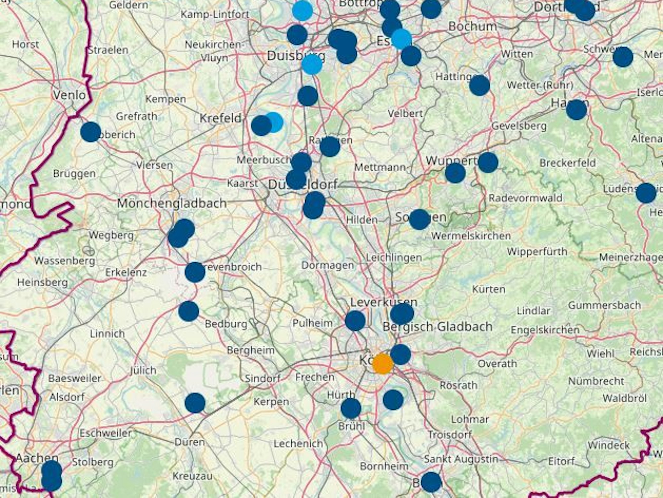Click light blue marker right of Kamp-Lintfort
This screenshot has height=498, width=663.
(x=302, y=11)
